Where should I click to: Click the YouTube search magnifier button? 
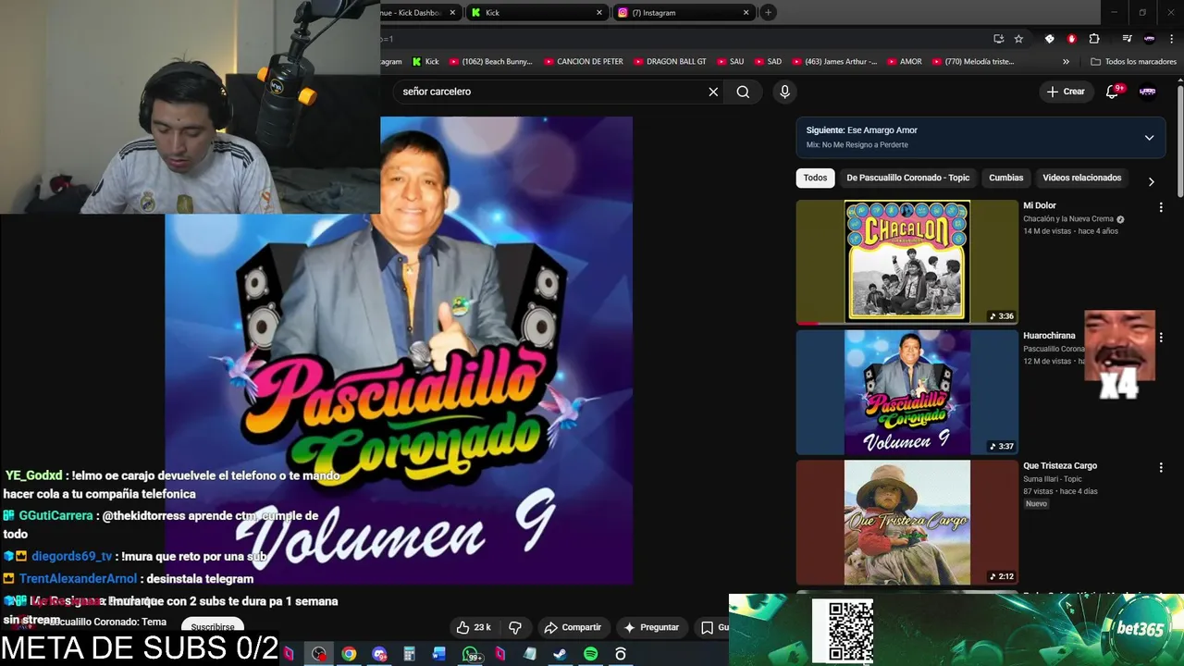743,92
